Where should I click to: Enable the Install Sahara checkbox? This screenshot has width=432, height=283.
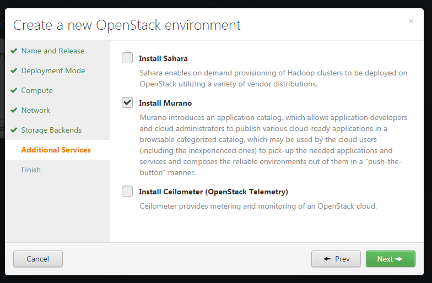(x=127, y=58)
